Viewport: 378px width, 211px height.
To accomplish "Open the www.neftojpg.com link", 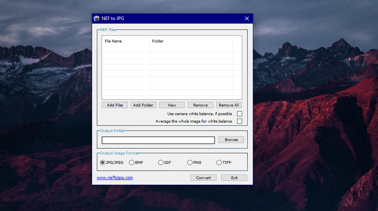I will tap(115, 178).
